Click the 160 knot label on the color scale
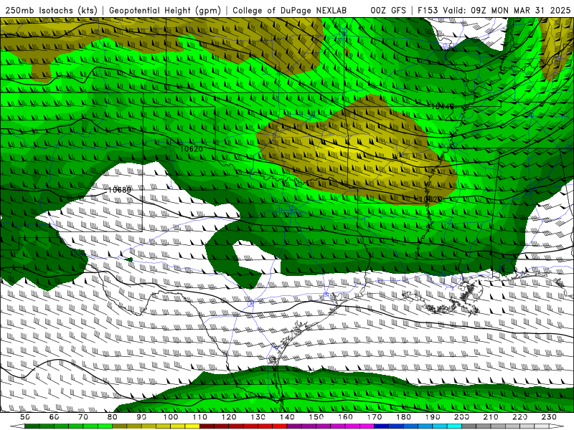 pos(345,417)
